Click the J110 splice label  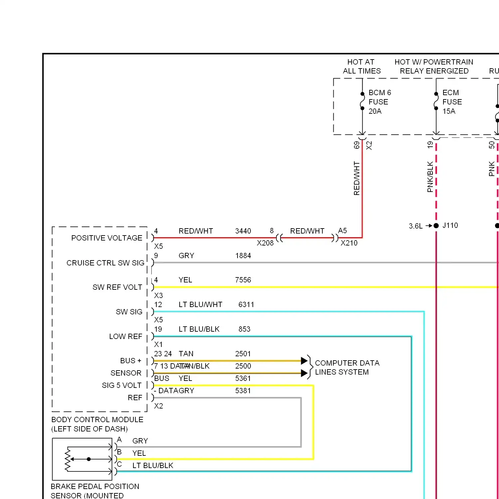point(450,225)
